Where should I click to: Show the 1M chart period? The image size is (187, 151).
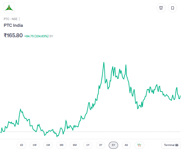coord(48,145)
